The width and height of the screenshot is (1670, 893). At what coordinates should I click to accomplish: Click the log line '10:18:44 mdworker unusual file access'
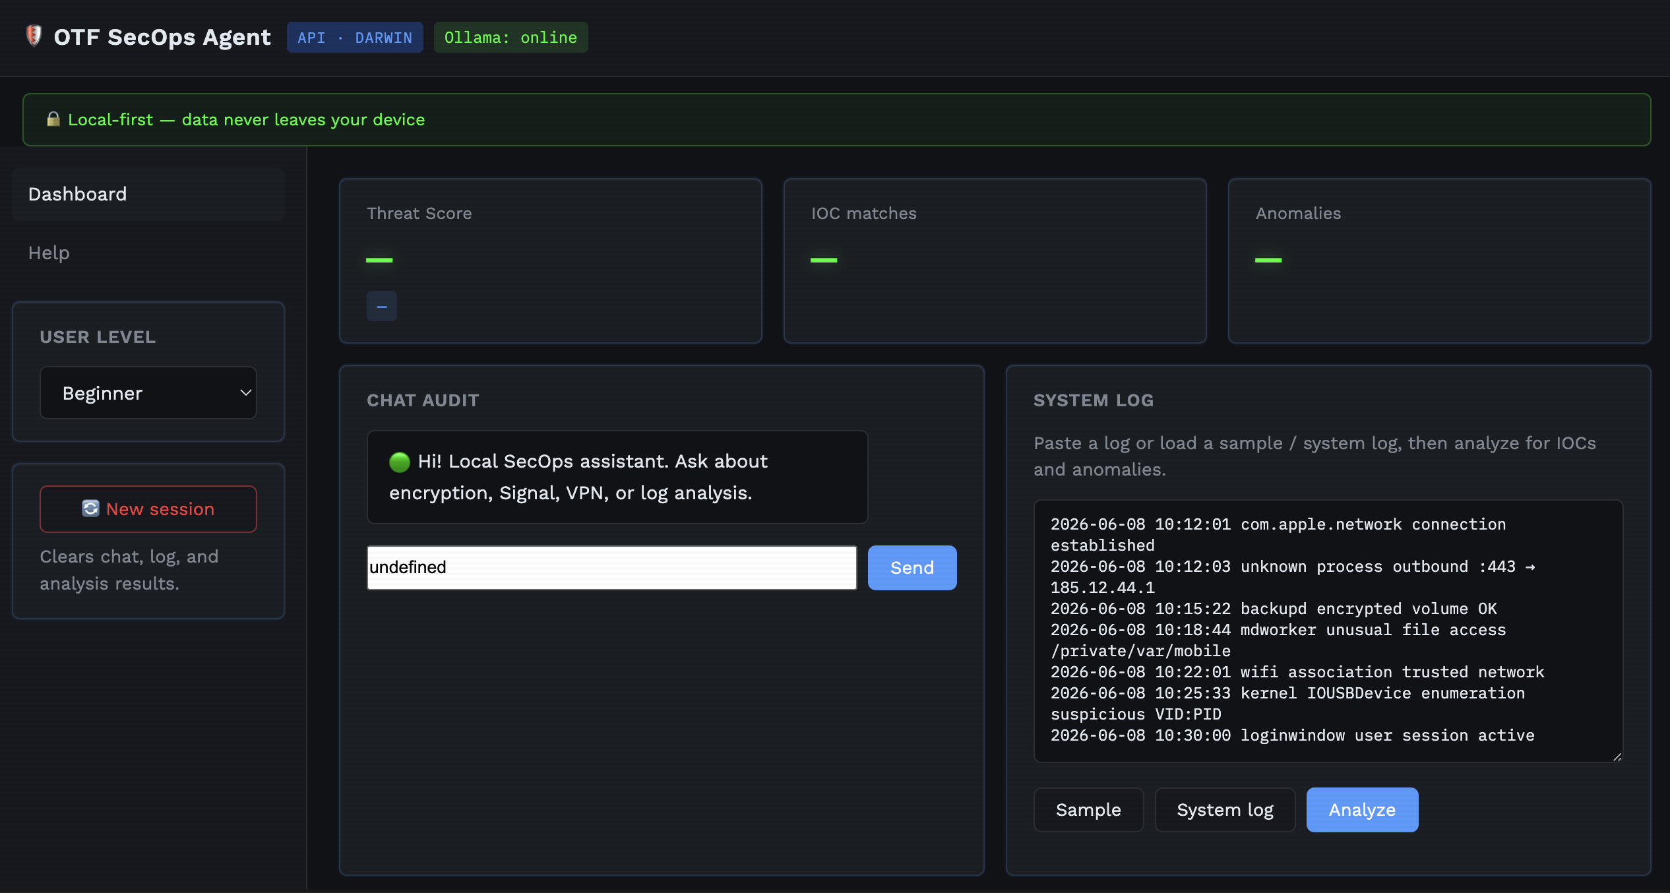(1278, 640)
